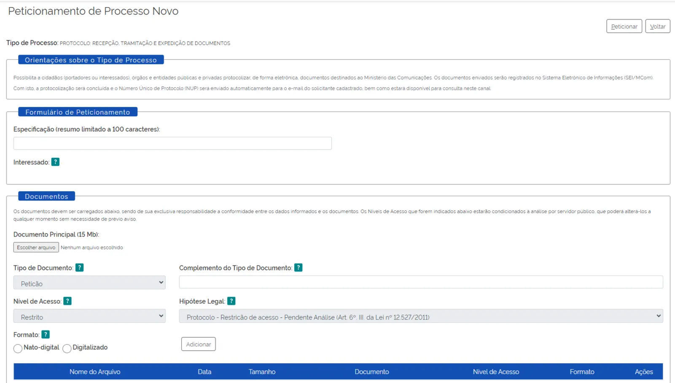Select the Nato-digital format option
This screenshot has height=383, width=675.
click(18, 348)
